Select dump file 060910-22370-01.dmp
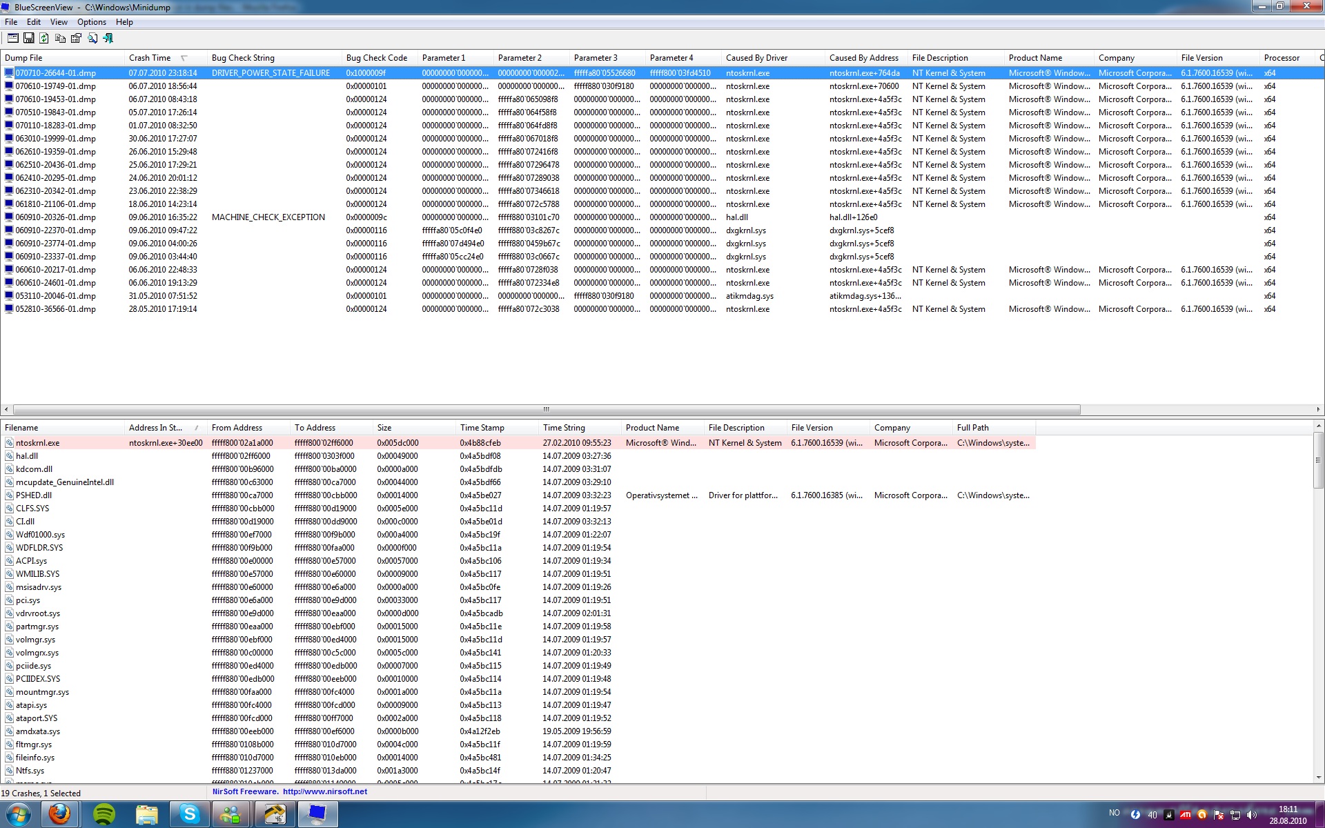The height and width of the screenshot is (828, 1325). tap(56, 230)
